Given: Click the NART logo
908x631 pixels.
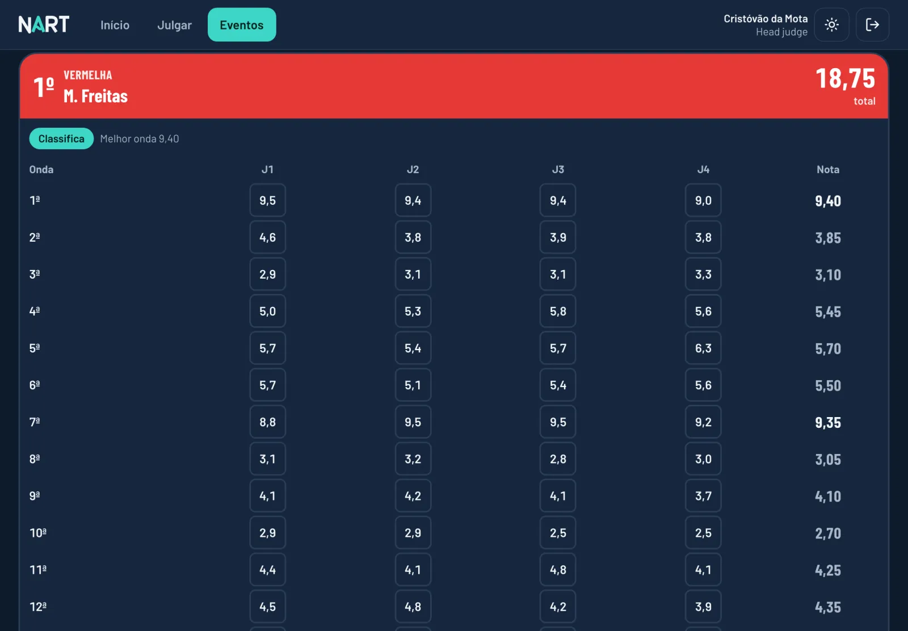Looking at the screenshot, I should [x=44, y=24].
